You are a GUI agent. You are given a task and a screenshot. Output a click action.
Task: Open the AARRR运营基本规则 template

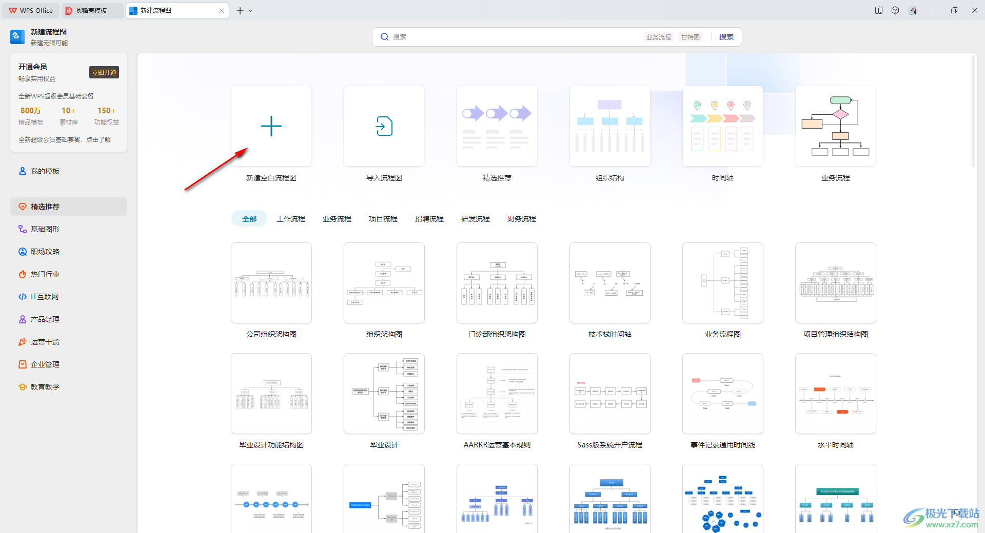click(497, 394)
